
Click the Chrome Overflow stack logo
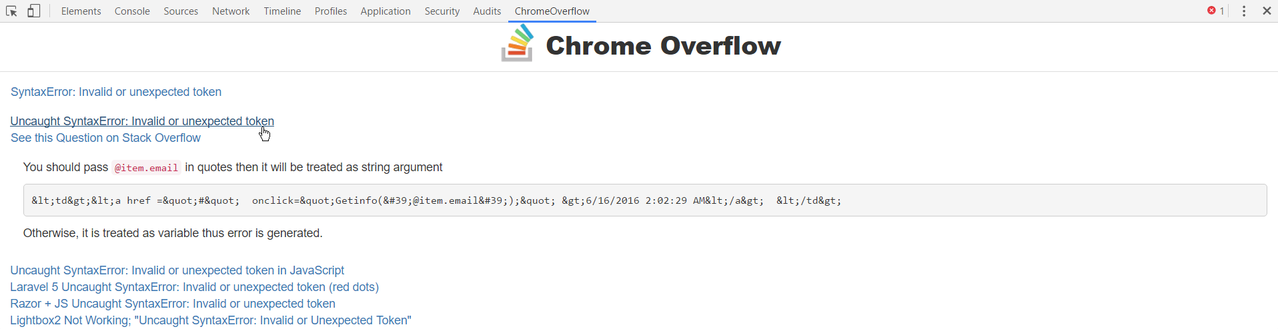coord(518,43)
